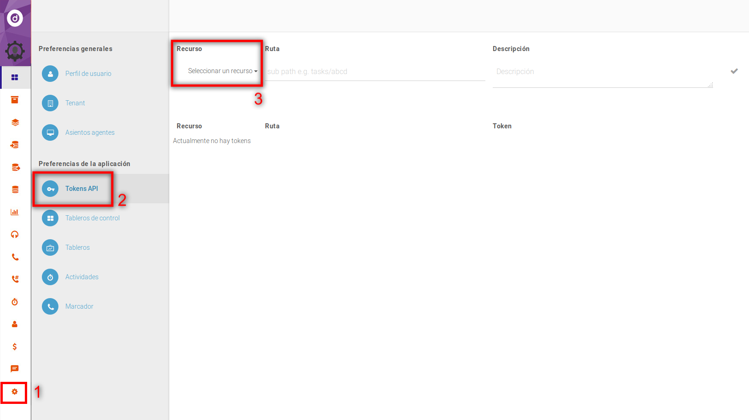Open the Tenant settings link
The width and height of the screenshot is (749, 420).
[75, 103]
